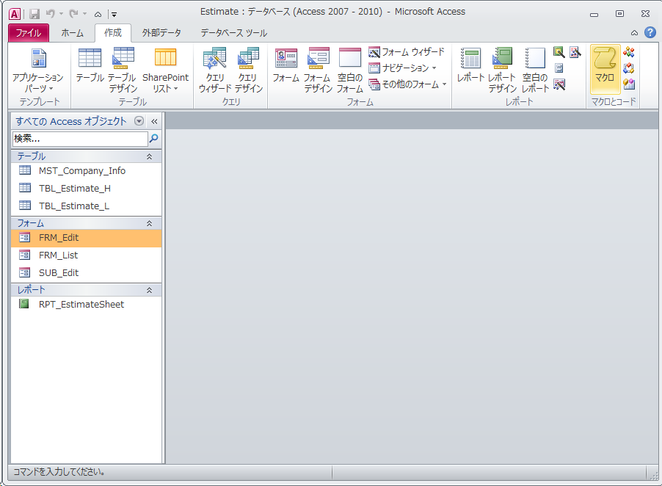662x486 pixels.
Task: Open the その他のフォーム dropdown
Action: tap(407, 84)
